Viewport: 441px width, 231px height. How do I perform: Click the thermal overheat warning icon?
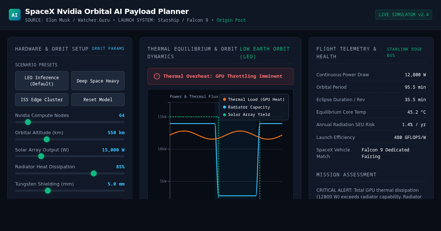(157, 76)
